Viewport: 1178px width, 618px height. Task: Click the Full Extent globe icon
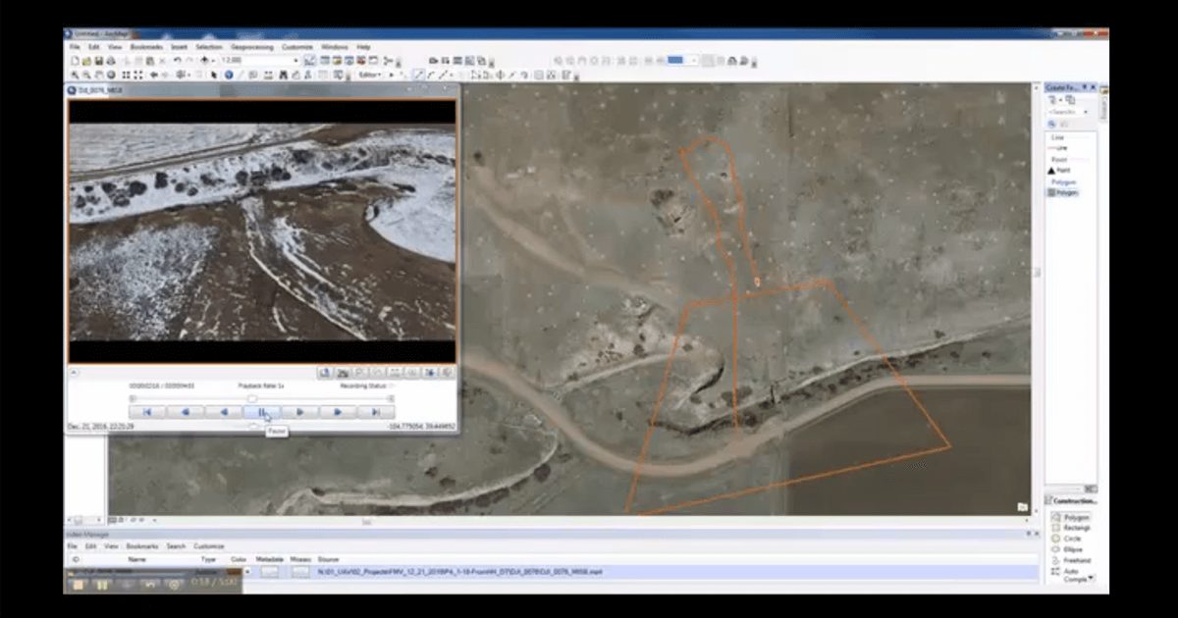[110, 75]
